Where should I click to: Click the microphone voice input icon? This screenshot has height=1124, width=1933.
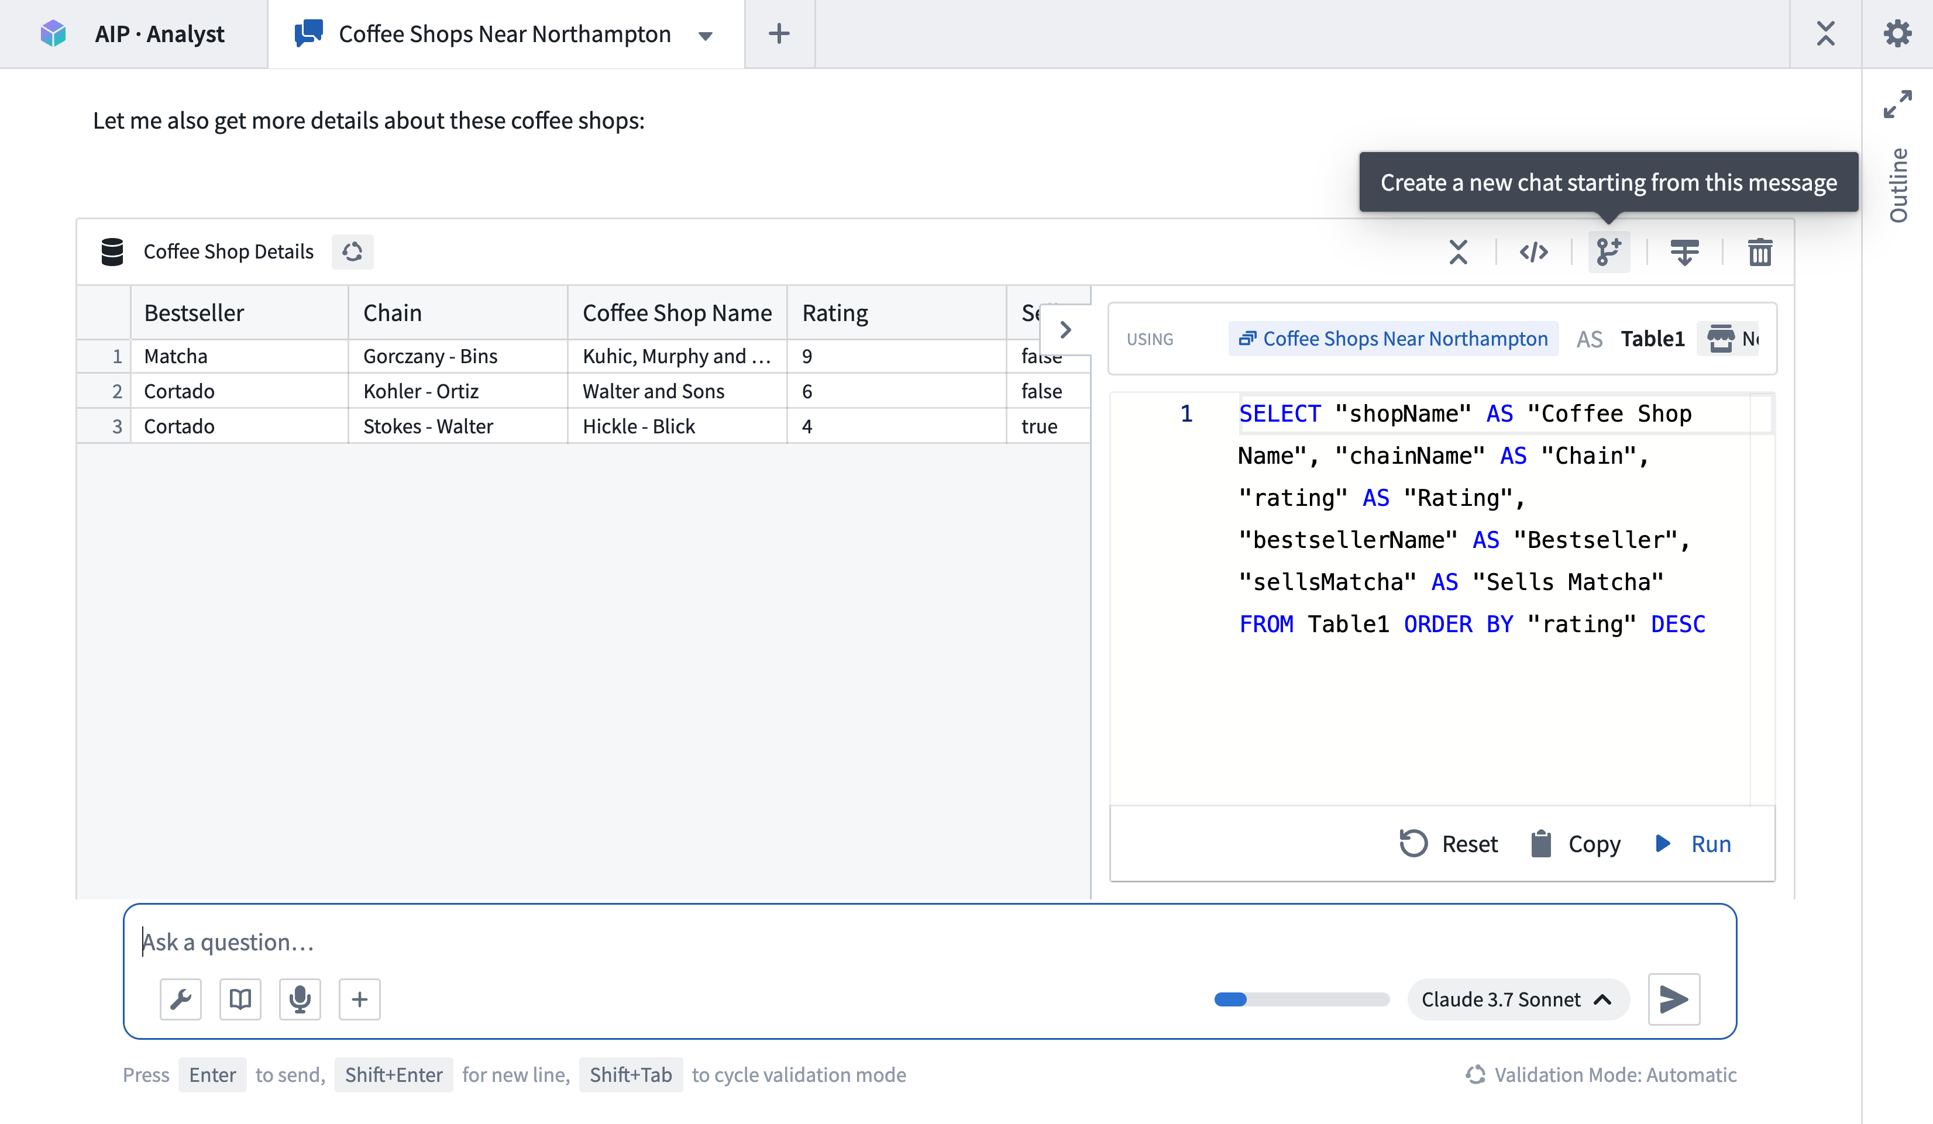coord(300,999)
